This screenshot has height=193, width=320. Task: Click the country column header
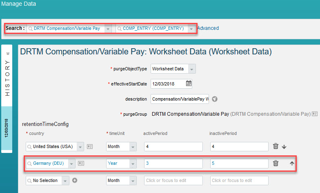36,133
